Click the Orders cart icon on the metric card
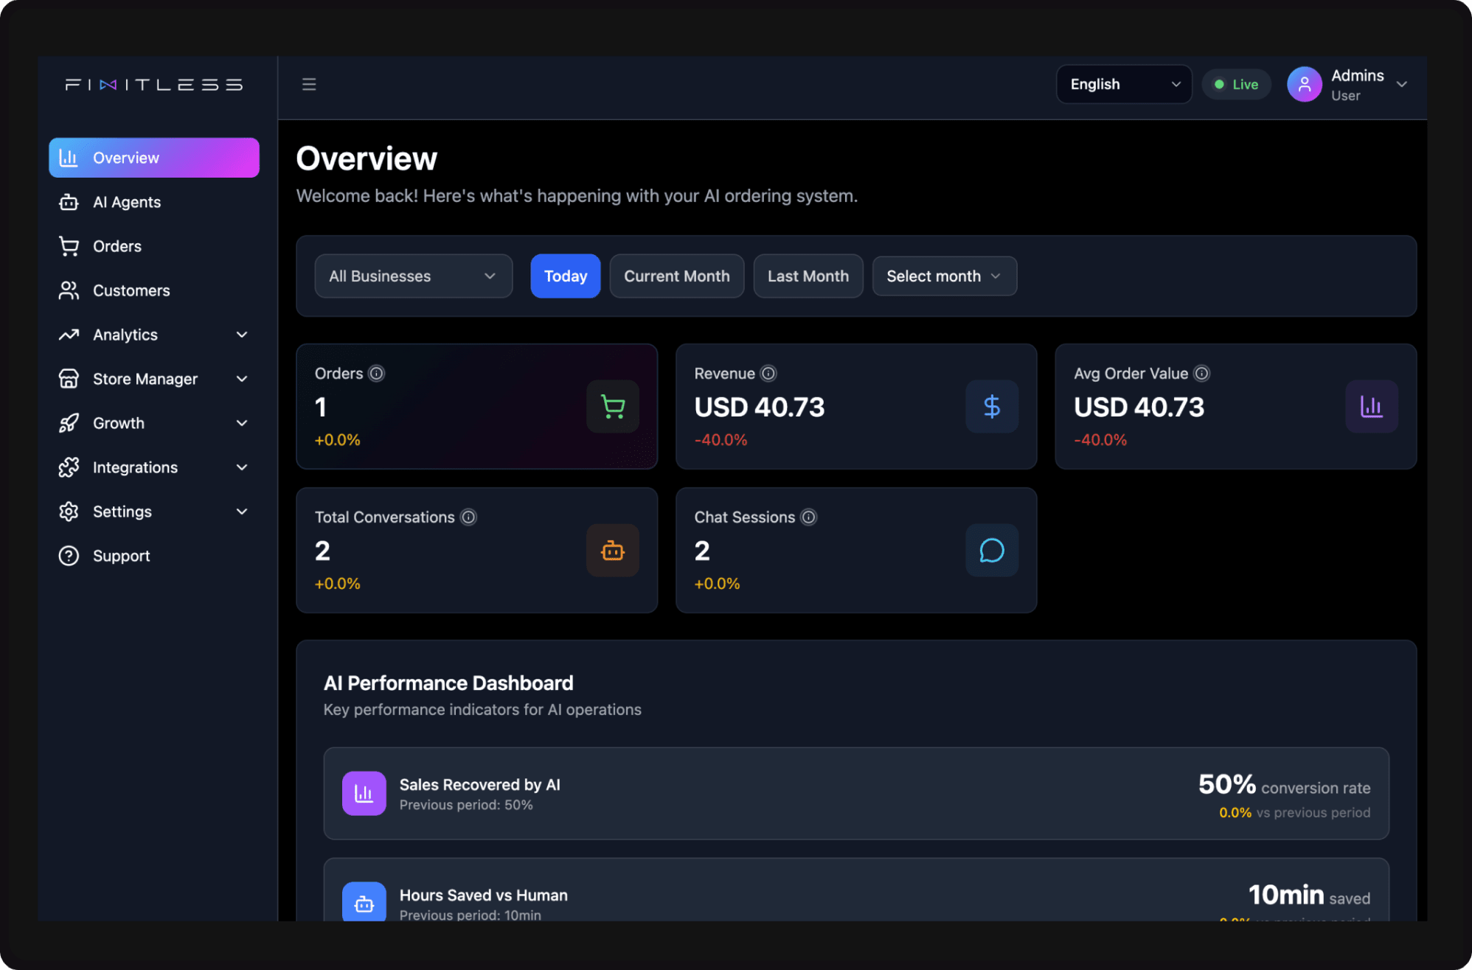1472x970 pixels. pyautogui.click(x=613, y=406)
